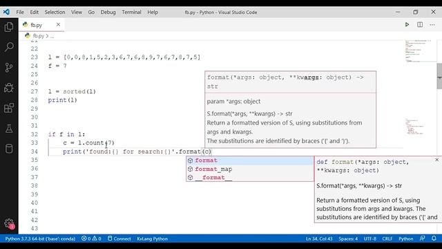This screenshot has height=249, width=442.
Task: Open the Edit menu
Action: coord(34,12)
